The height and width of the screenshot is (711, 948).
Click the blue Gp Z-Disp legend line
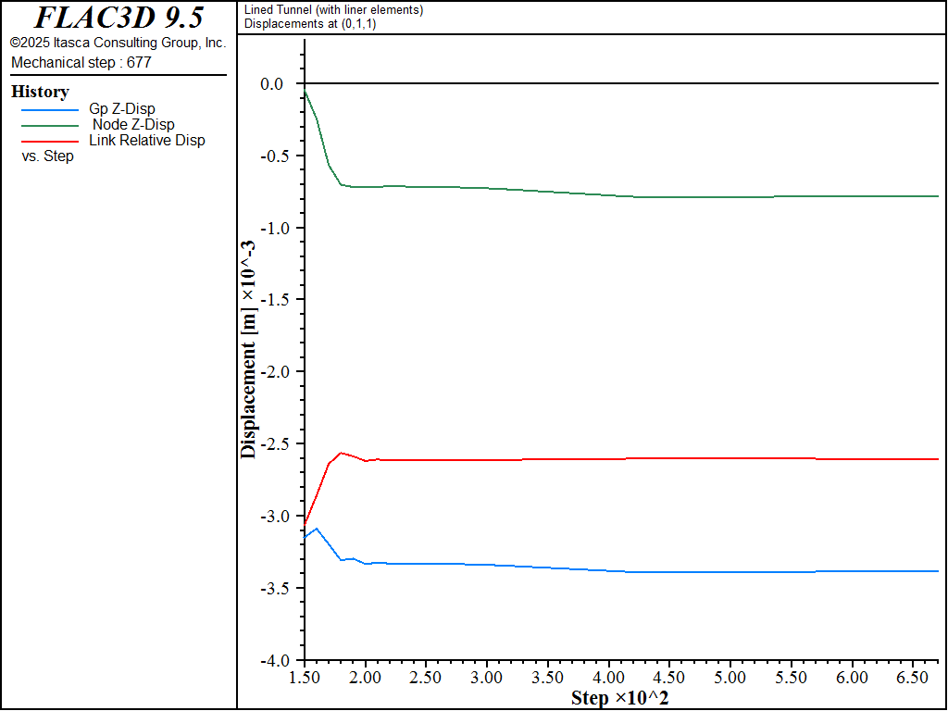pyautogui.click(x=50, y=110)
